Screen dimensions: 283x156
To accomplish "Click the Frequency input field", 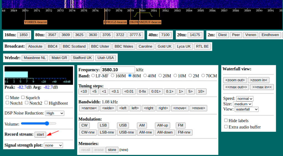I will (118, 70).
